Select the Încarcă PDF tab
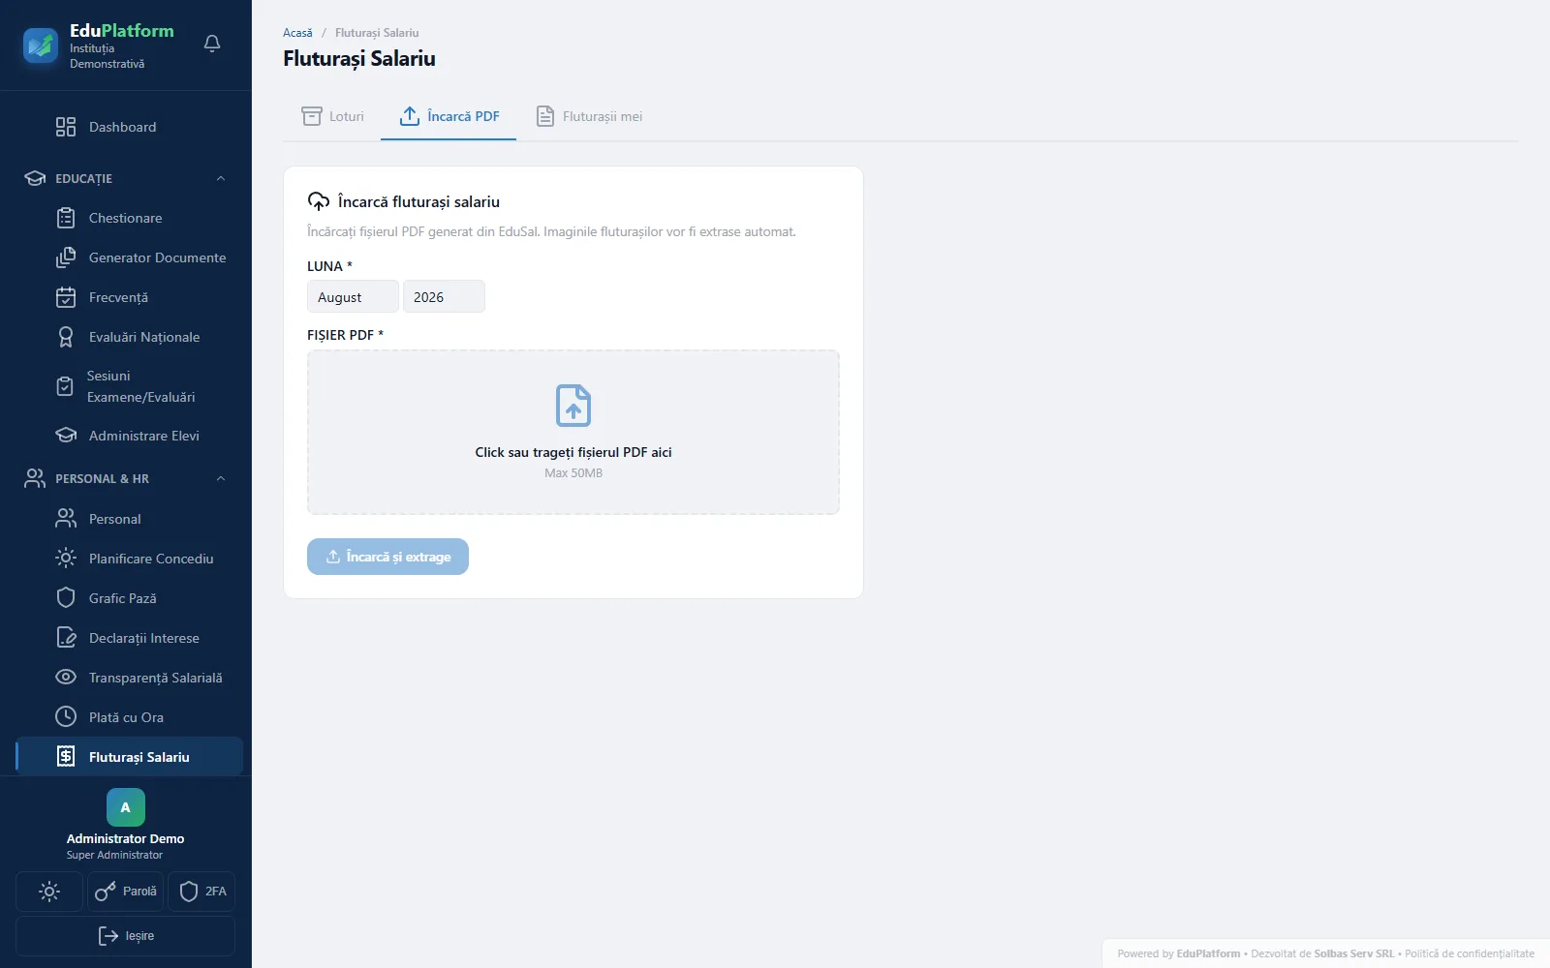Image resolution: width=1550 pixels, height=968 pixels. pos(449,116)
